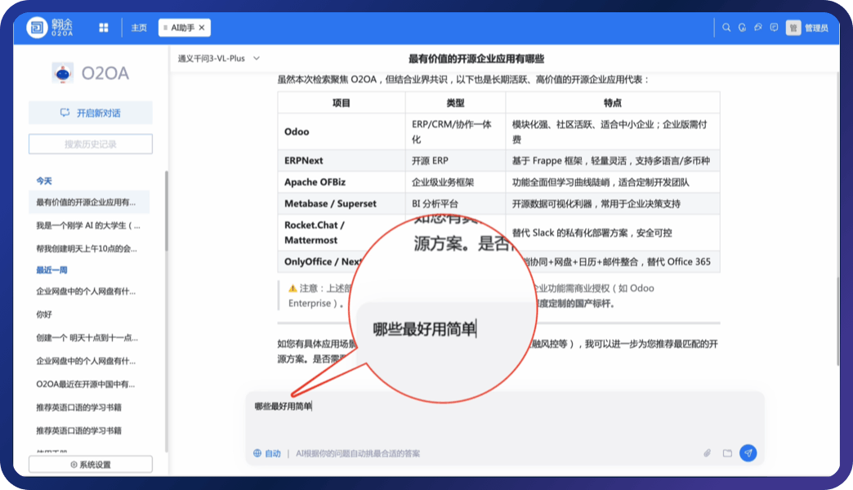Open the folder icon beside the send button
This screenshot has height=490, width=853.
point(727,453)
